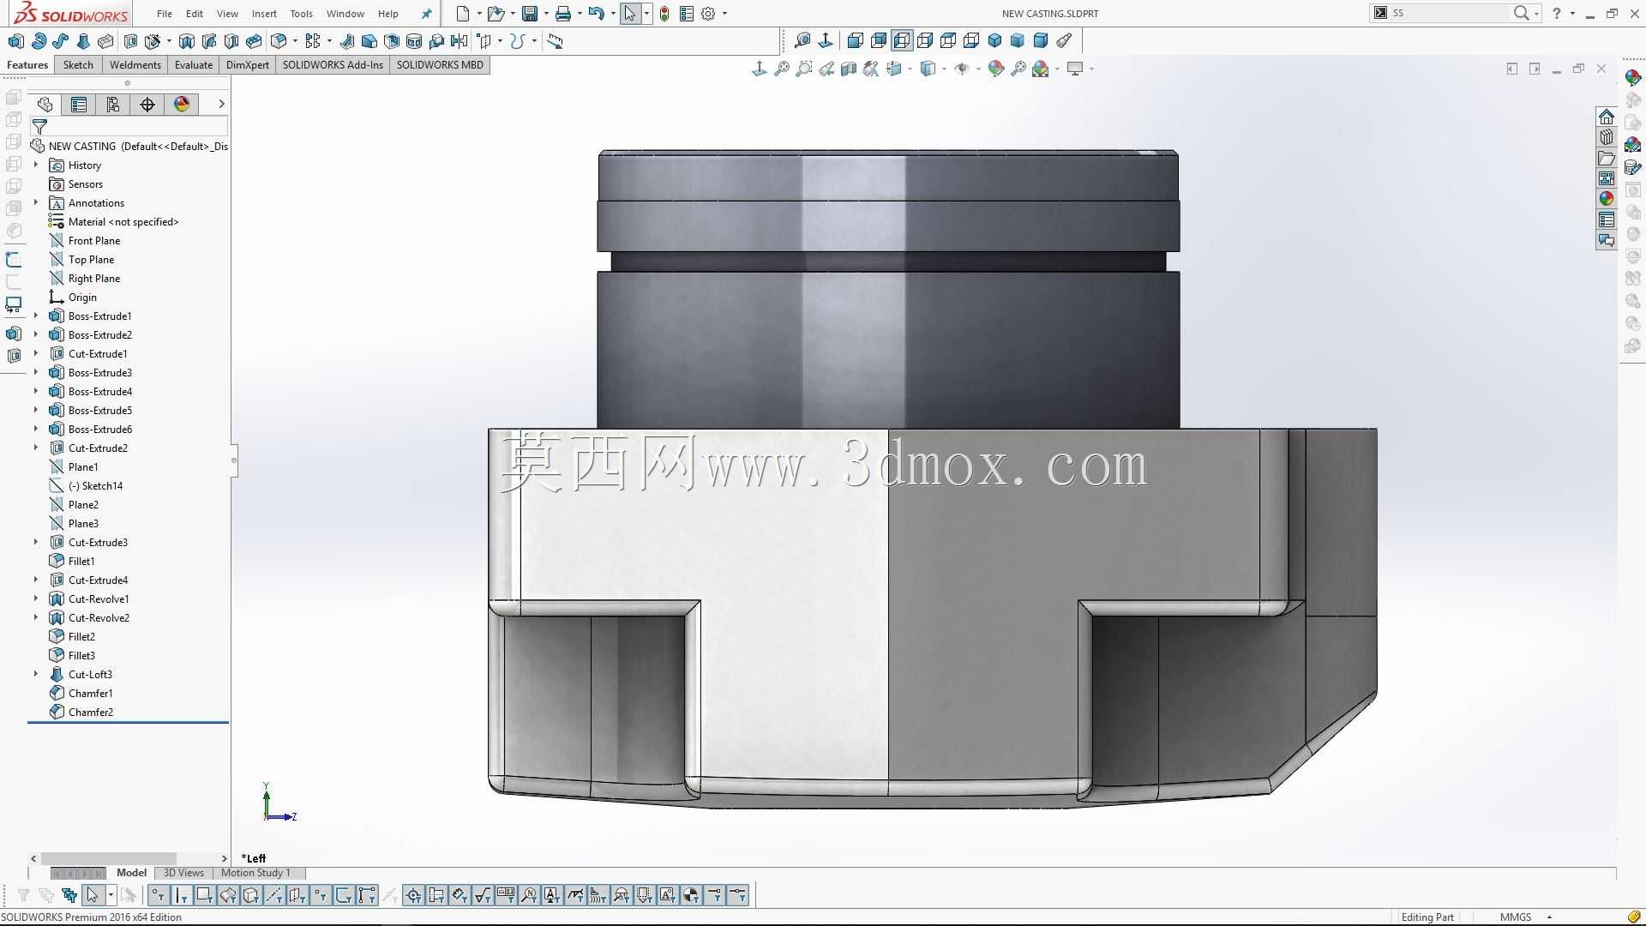Open the 3D Views tab
The image size is (1646, 926).
coord(183,873)
